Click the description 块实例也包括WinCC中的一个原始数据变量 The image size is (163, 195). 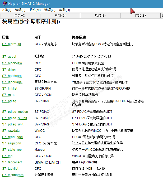(103, 131)
